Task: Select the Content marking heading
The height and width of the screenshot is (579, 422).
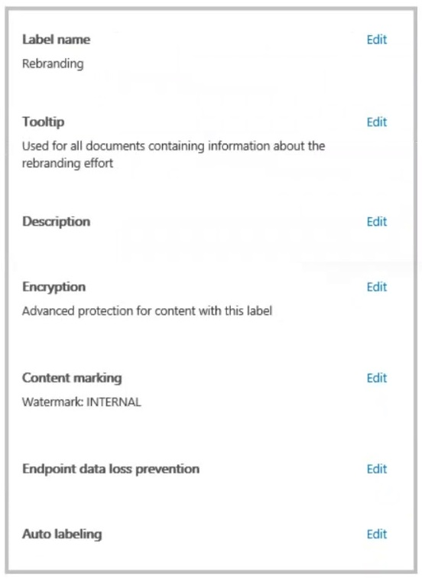Action: click(x=72, y=378)
